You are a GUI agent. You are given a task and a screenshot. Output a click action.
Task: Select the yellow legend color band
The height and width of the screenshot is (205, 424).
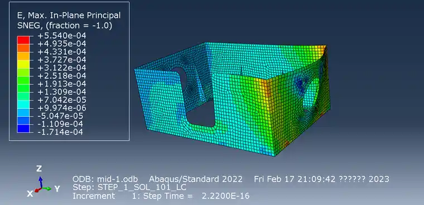pos(23,64)
